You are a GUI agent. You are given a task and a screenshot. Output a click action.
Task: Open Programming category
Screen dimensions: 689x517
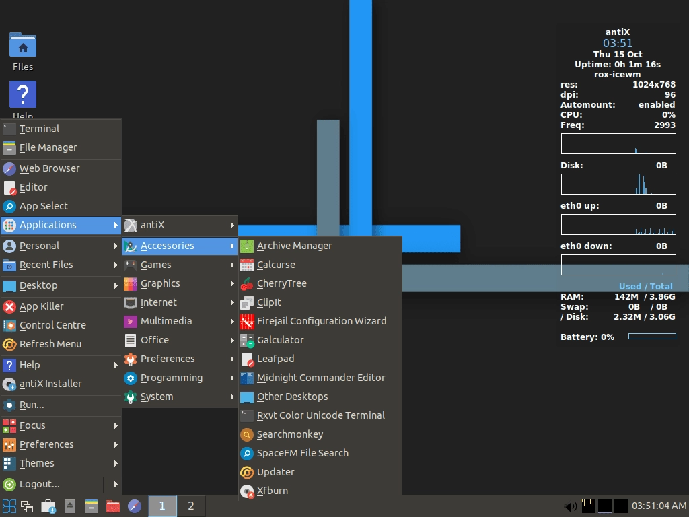180,378
